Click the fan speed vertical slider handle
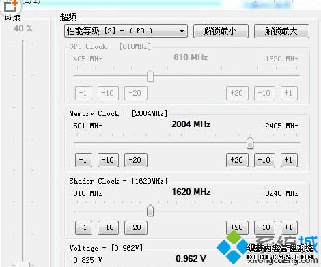Viewport: 321px width, 267px height. 23,264
